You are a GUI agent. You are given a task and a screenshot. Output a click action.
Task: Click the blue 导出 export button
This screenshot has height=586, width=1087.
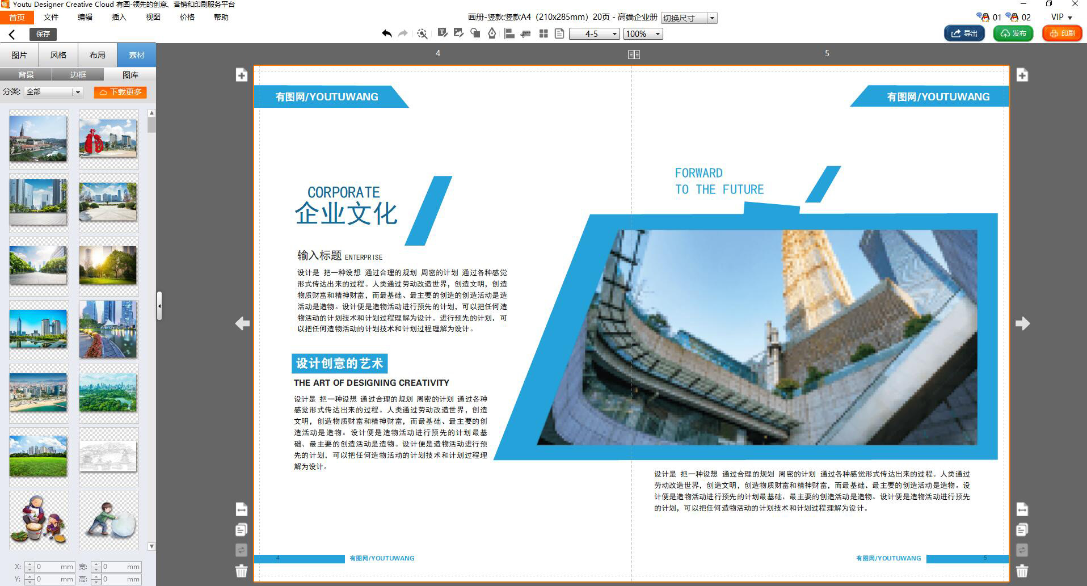tap(964, 33)
